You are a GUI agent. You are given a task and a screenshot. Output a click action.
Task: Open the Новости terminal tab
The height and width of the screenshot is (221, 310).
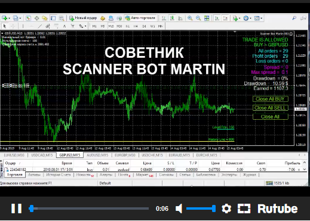tap(85, 175)
